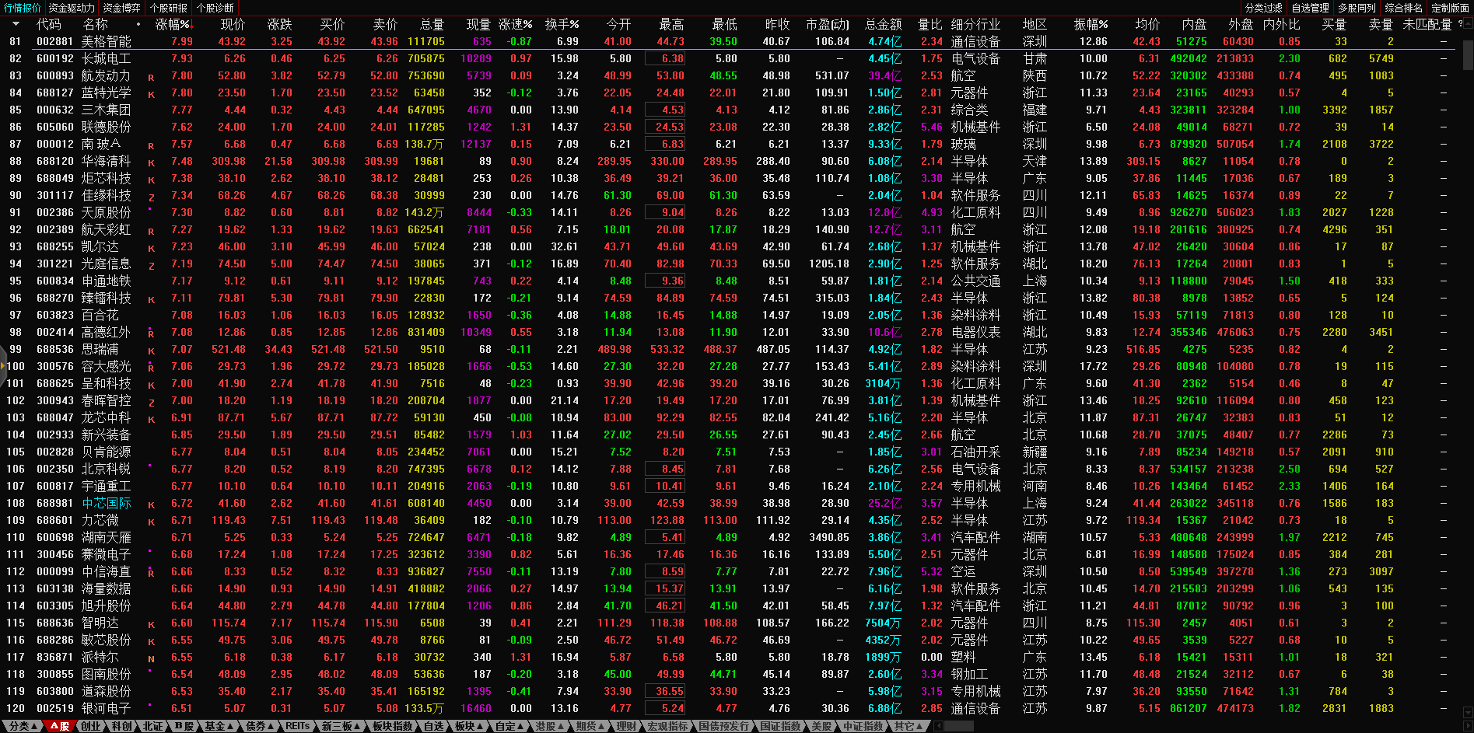The height and width of the screenshot is (733, 1474).
Task: Click the R marker icon next to 航发动力
Action: click(151, 77)
